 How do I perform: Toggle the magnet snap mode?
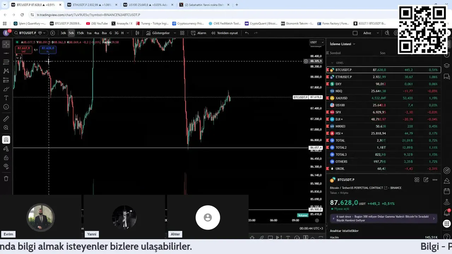click(6, 140)
